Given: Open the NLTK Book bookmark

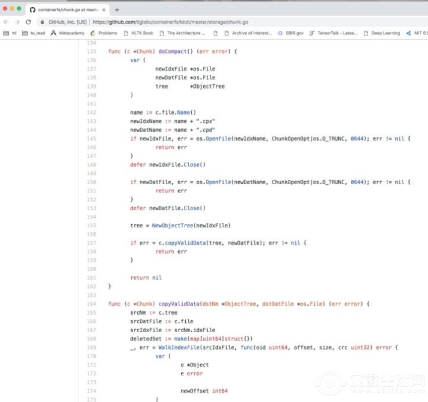Looking at the screenshot, I should [138, 33].
